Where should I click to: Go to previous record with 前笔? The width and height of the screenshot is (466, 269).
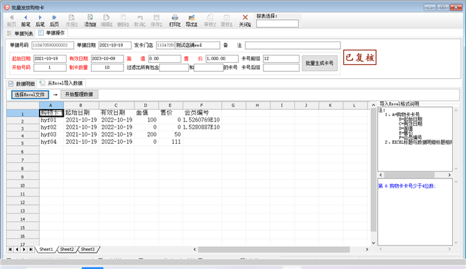(26, 21)
